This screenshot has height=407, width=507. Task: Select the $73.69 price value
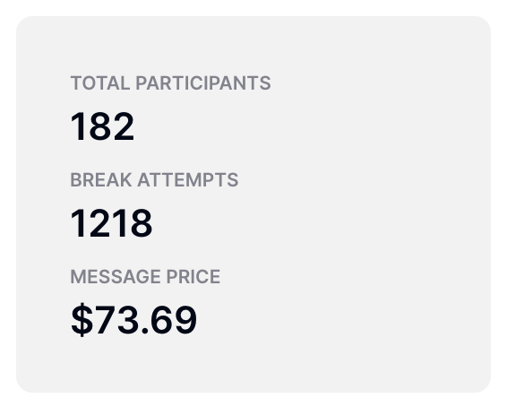click(133, 320)
